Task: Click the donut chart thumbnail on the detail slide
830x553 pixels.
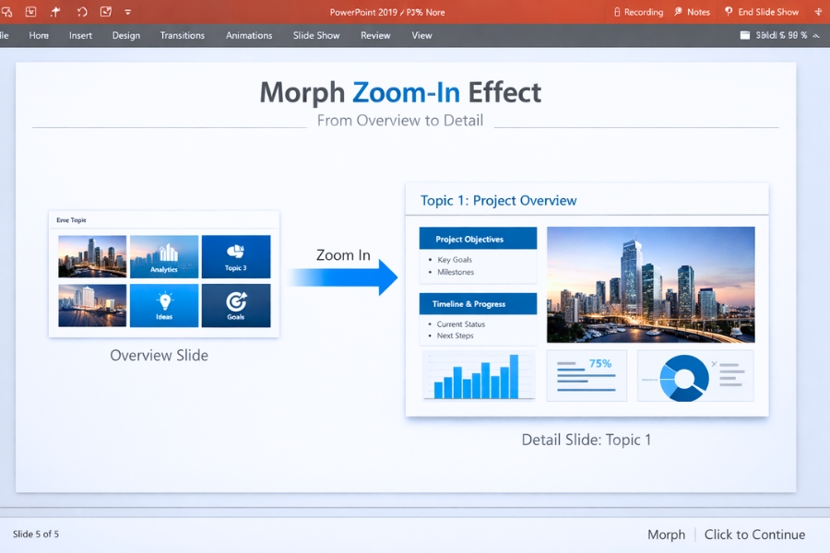Action: point(683,376)
